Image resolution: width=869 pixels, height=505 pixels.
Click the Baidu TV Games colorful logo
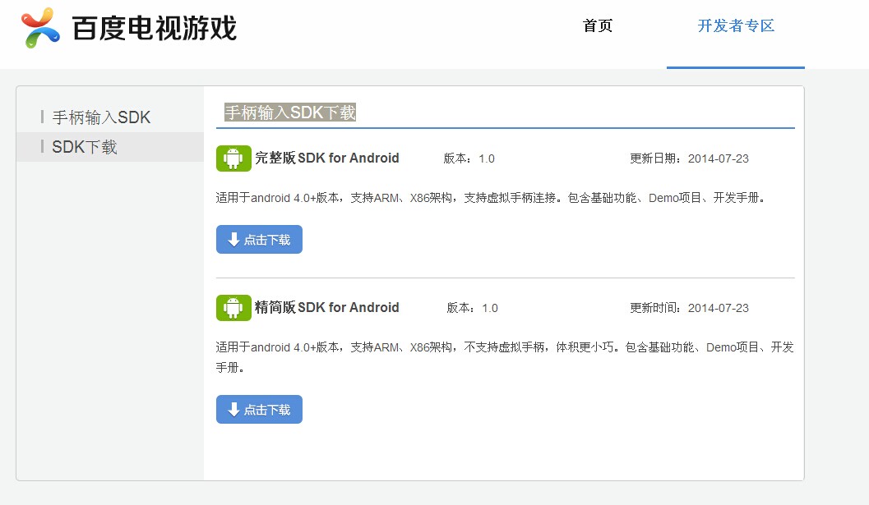click(x=40, y=28)
